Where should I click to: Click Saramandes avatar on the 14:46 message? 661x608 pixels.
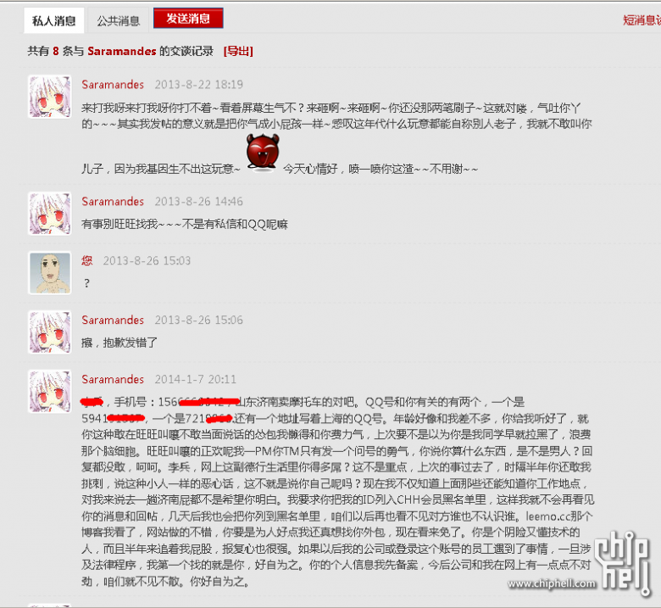(x=50, y=214)
